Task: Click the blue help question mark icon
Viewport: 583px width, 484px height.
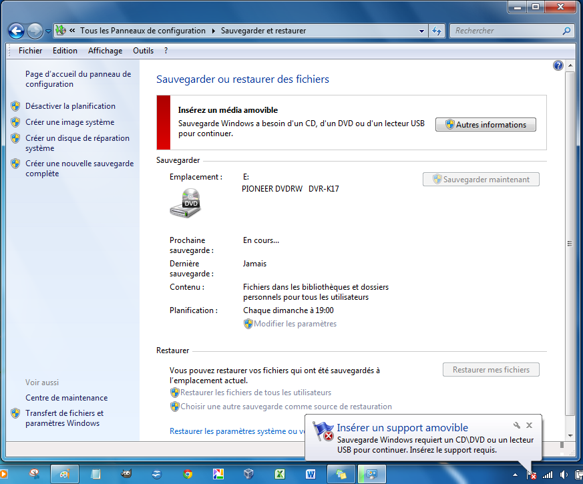Action: 558,66
